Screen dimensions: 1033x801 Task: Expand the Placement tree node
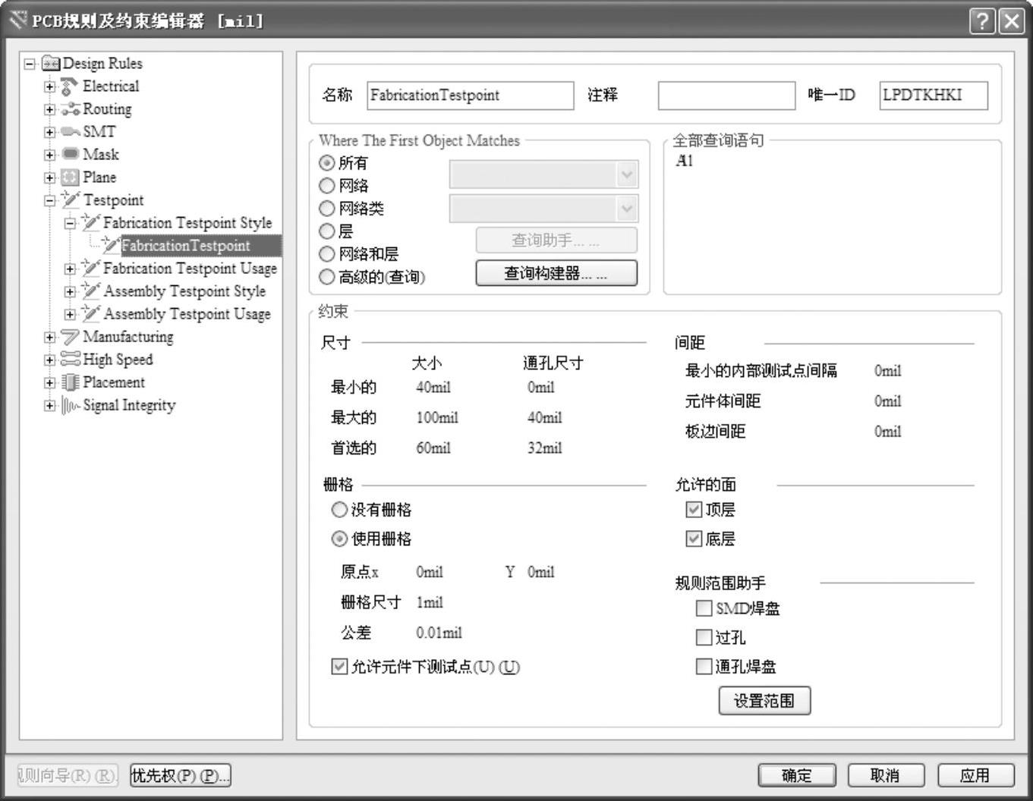click(x=50, y=382)
